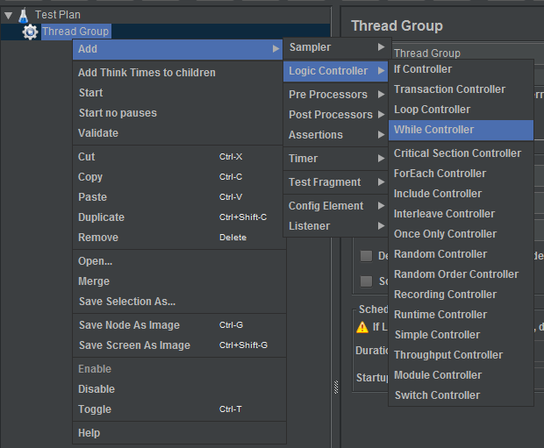The width and height of the screenshot is (544, 448).
Task: Add a Simple Controller
Action: (x=461, y=335)
